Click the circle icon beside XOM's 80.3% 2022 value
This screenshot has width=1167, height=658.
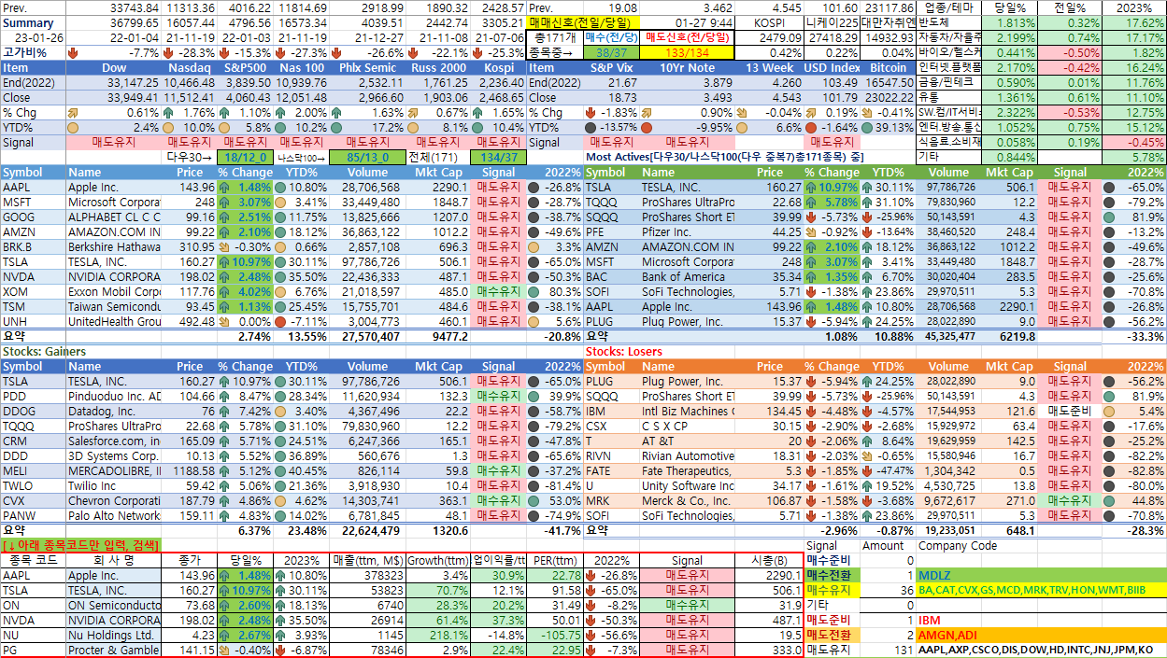(x=534, y=291)
